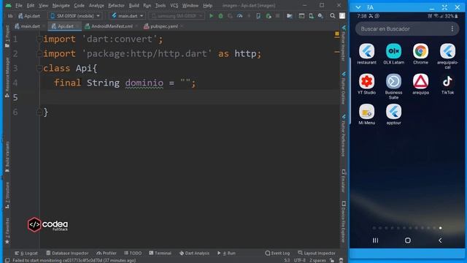Image resolution: width=467 pixels, height=263 pixels.
Task: Open the main.dart run configuration dropdown
Action: pos(128,16)
